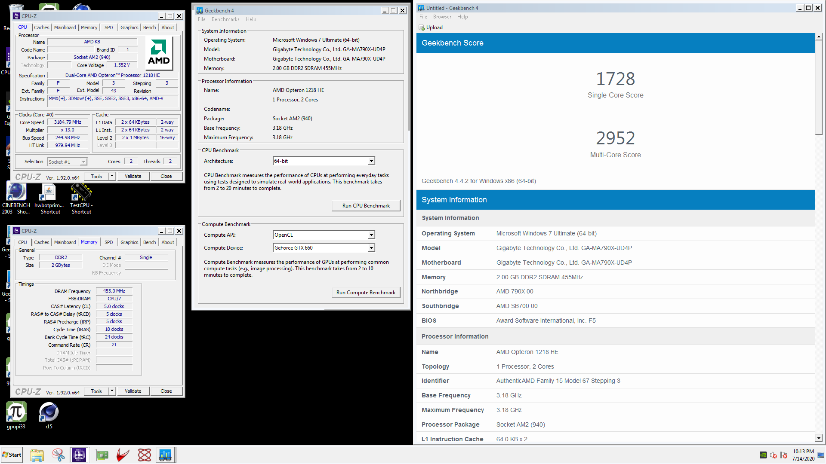Switch to Mainboard tab in upper CPU-Z
The image size is (826, 464).
pyautogui.click(x=65, y=27)
